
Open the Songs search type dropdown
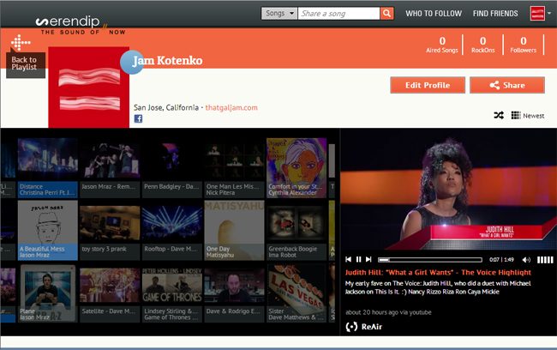coord(279,14)
